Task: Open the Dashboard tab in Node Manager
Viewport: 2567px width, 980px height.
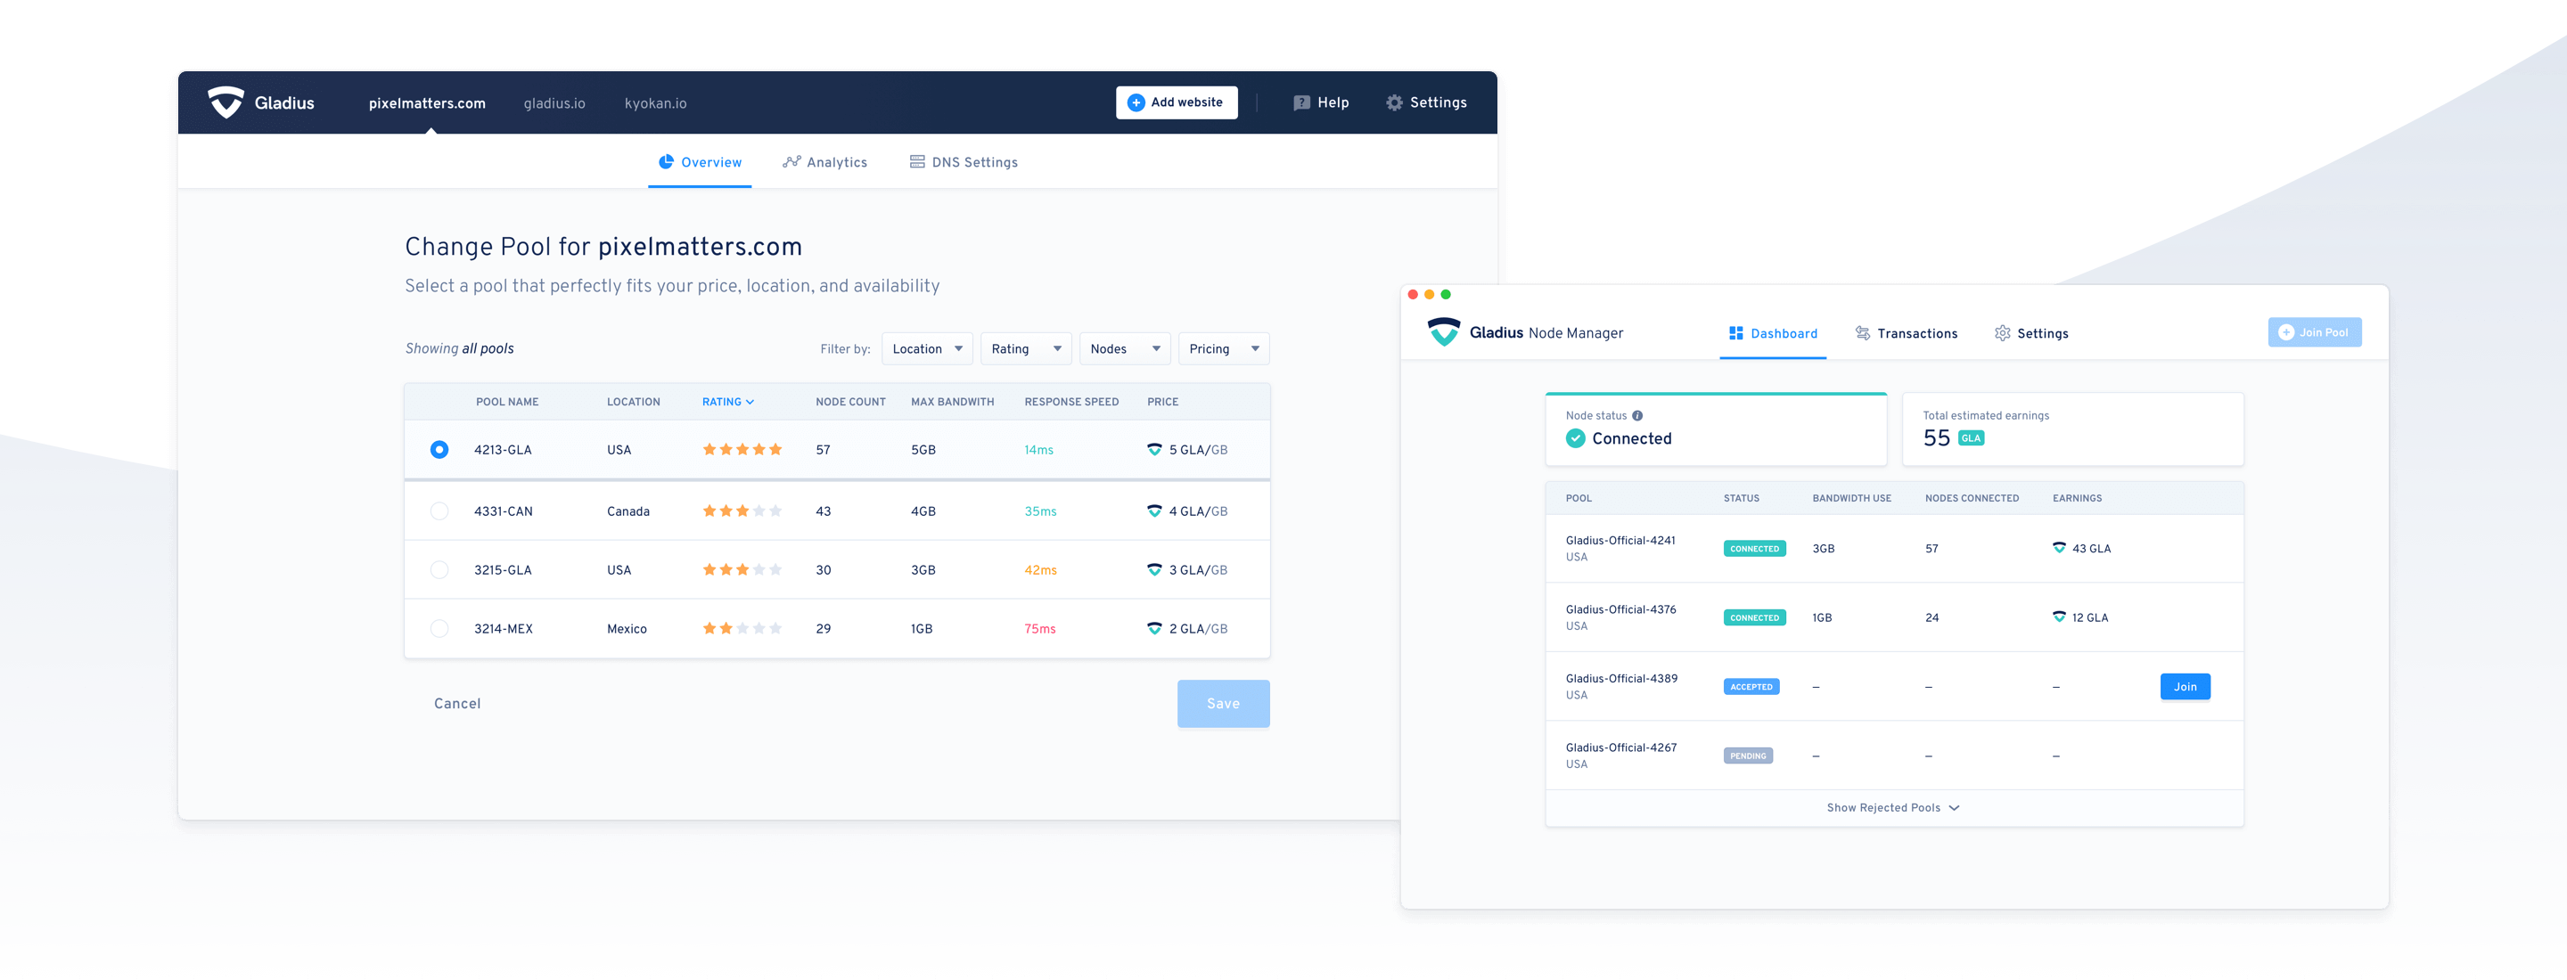Action: point(1773,333)
